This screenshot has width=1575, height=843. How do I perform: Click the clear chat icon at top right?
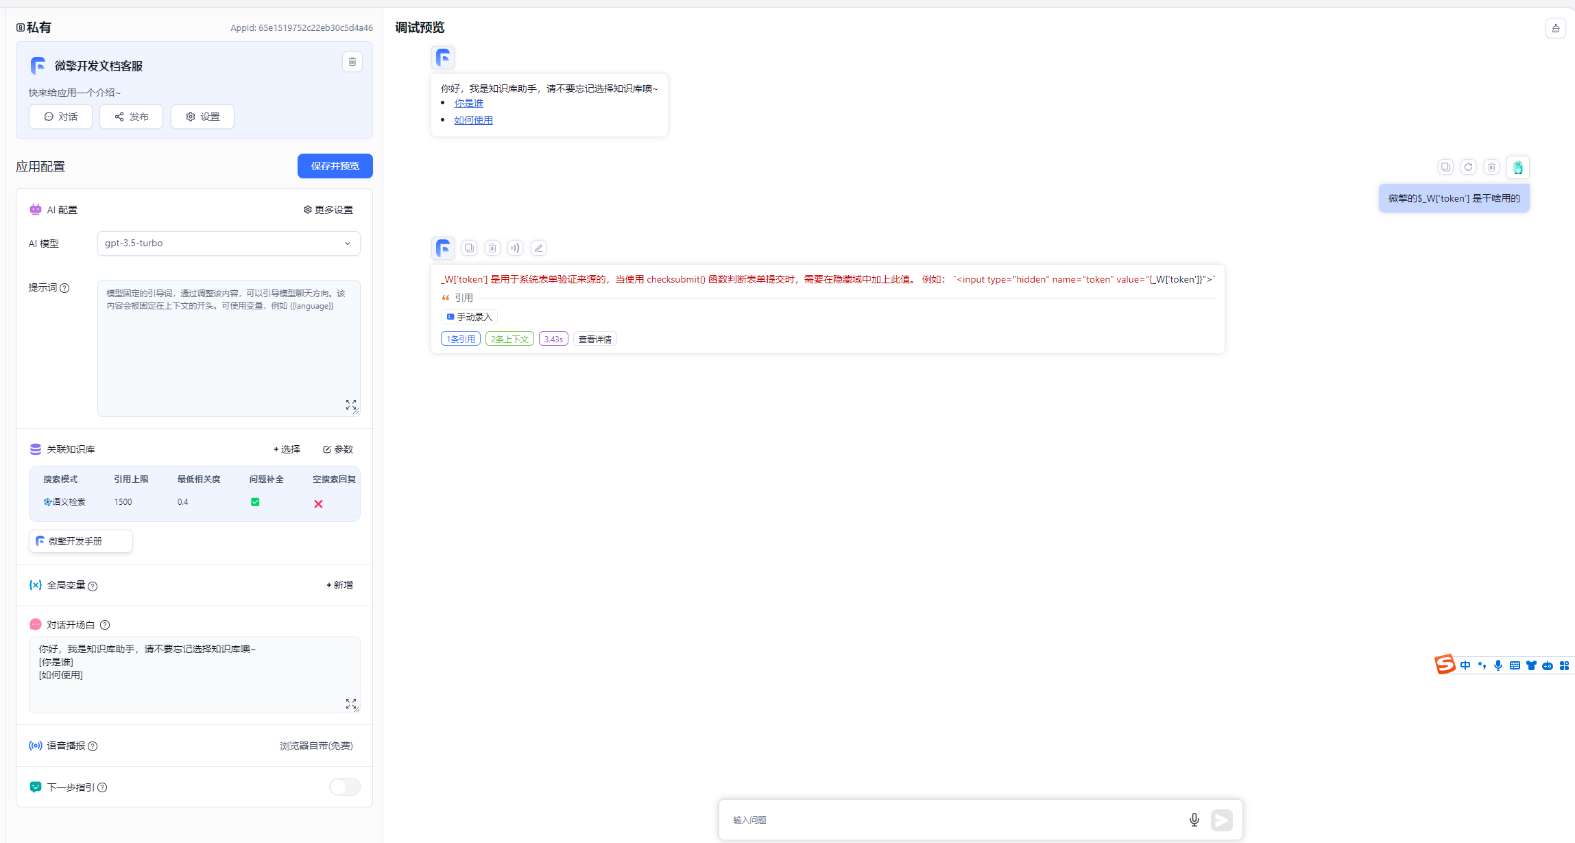coord(1556,28)
